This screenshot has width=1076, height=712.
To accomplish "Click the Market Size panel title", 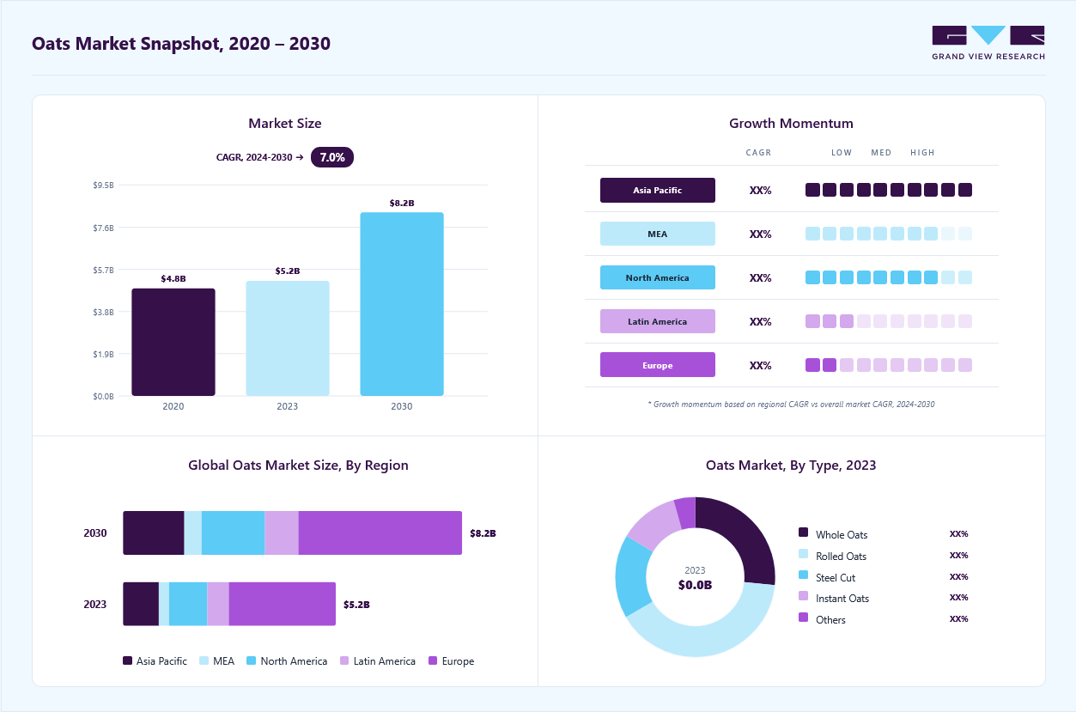I will coord(285,124).
